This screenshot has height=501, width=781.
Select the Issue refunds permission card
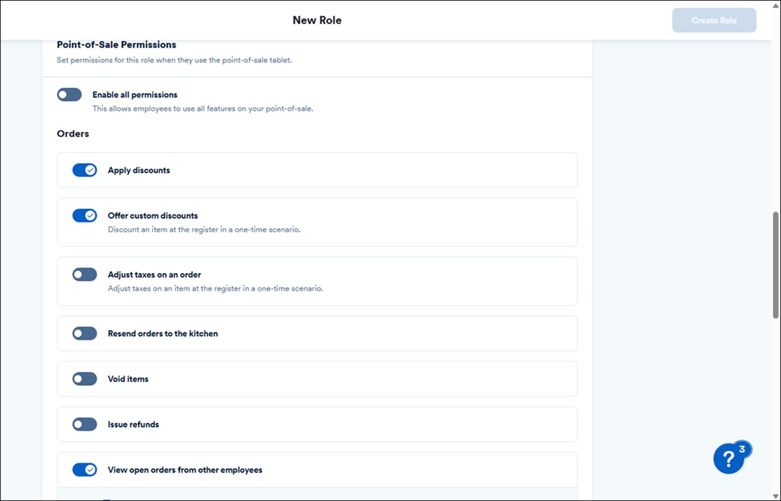pos(317,424)
